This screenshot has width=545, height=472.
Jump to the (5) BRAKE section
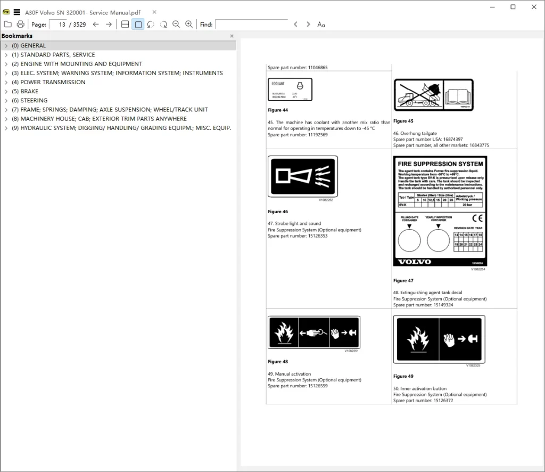pos(25,91)
